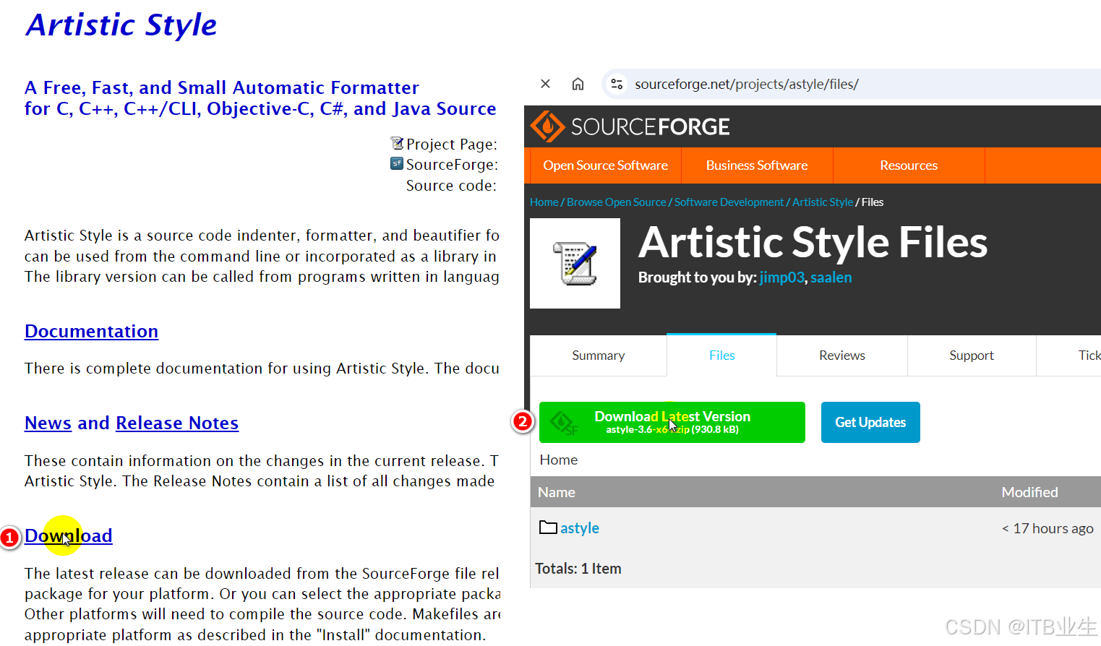Sort files by Modified column header

click(1029, 492)
